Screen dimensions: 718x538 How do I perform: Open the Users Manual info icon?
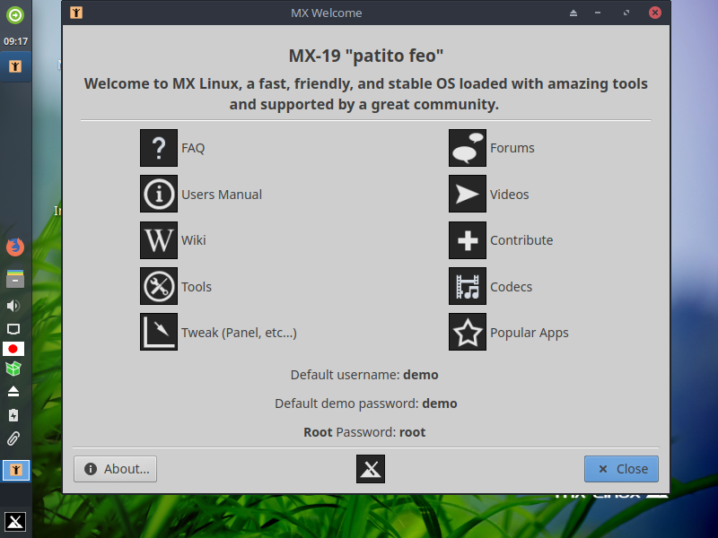coord(159,194)
